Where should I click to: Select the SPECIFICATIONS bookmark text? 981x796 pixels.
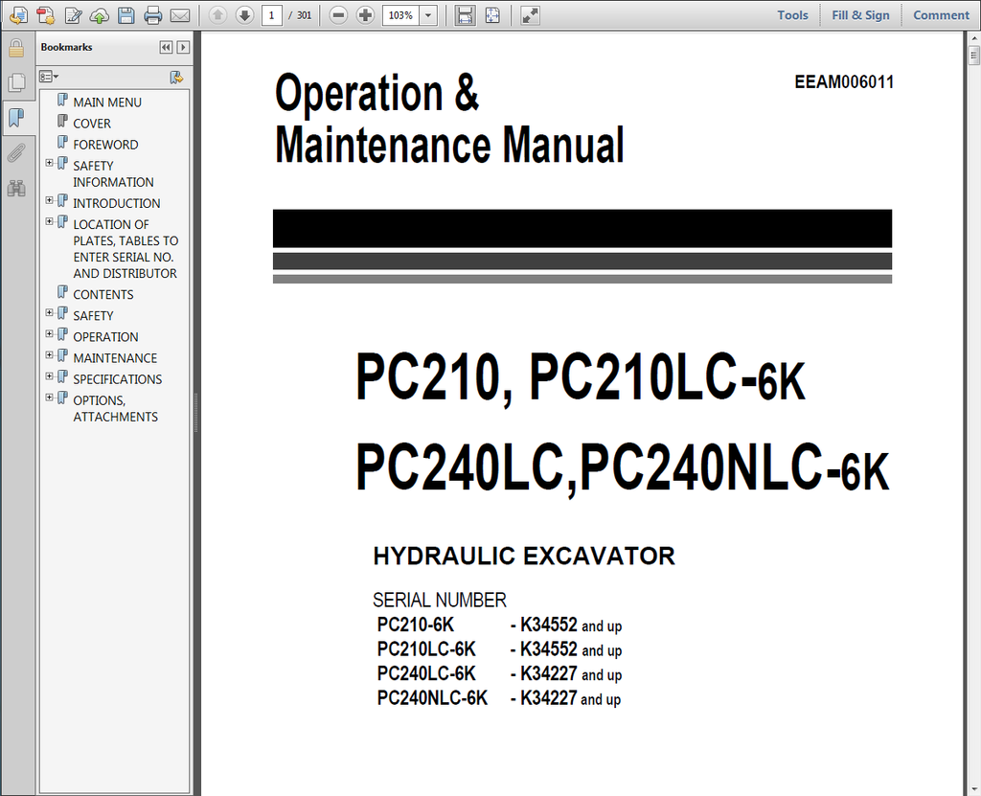coord(118,379)
